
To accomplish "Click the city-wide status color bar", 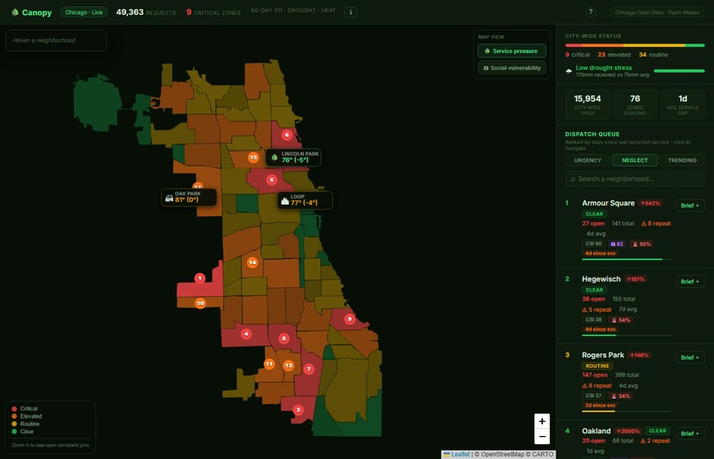I will 635,45.
